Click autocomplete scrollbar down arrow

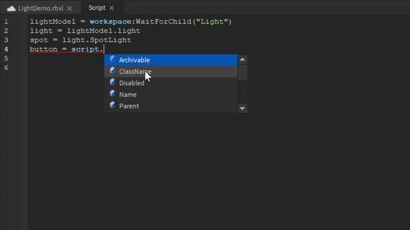point(242,108)
